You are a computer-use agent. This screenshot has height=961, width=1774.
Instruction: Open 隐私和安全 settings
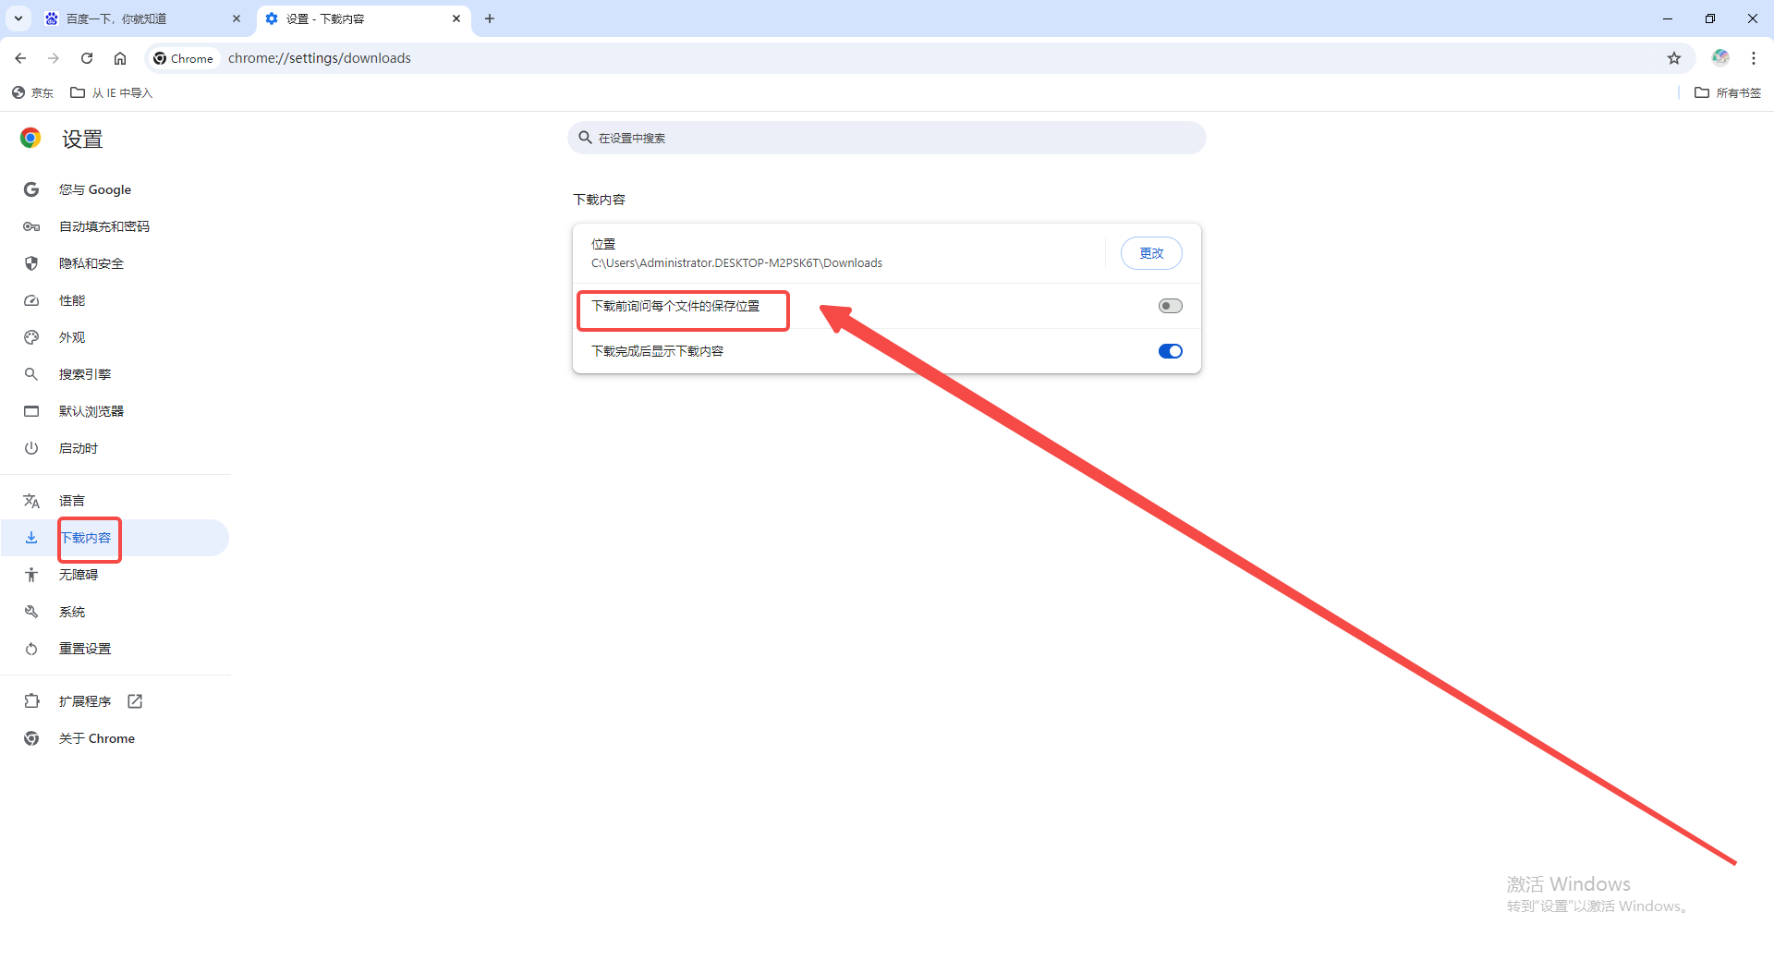(91, 263)
